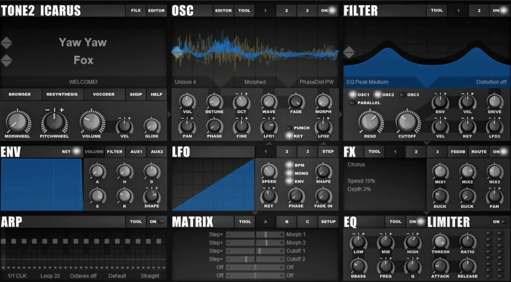Open the Unison 4 mode selector
Image resolution: width=511 pixels, height=282 pixels.
(185, 82)
